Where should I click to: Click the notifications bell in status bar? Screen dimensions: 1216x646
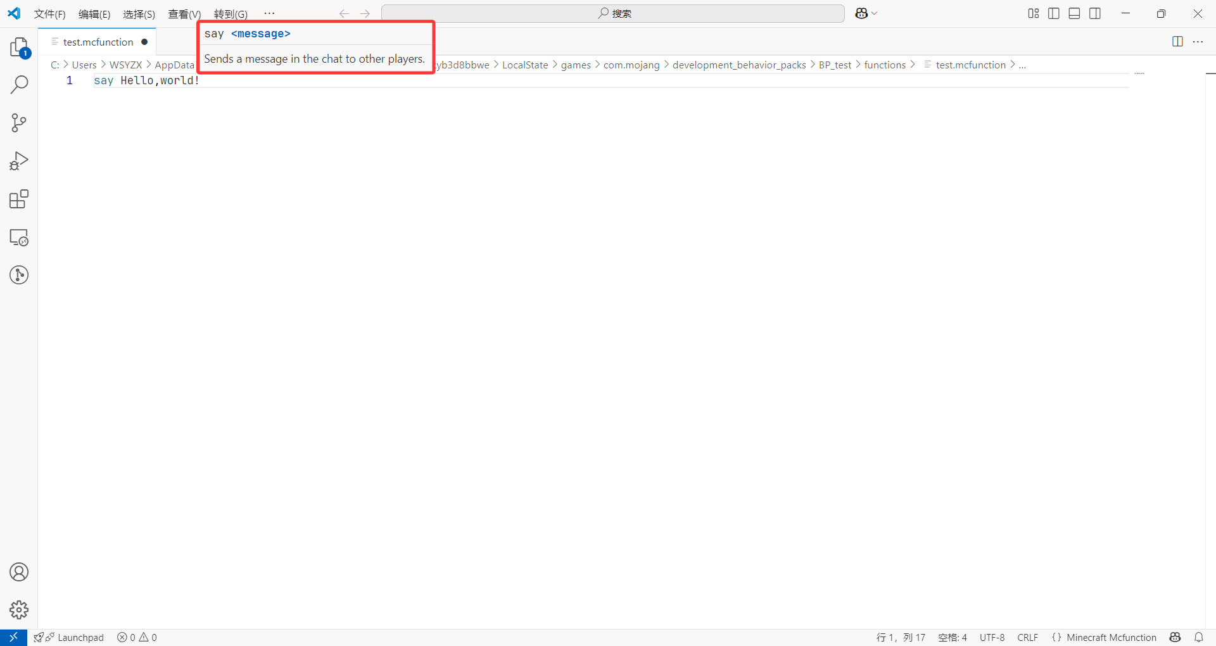[x=1199, y=637]
